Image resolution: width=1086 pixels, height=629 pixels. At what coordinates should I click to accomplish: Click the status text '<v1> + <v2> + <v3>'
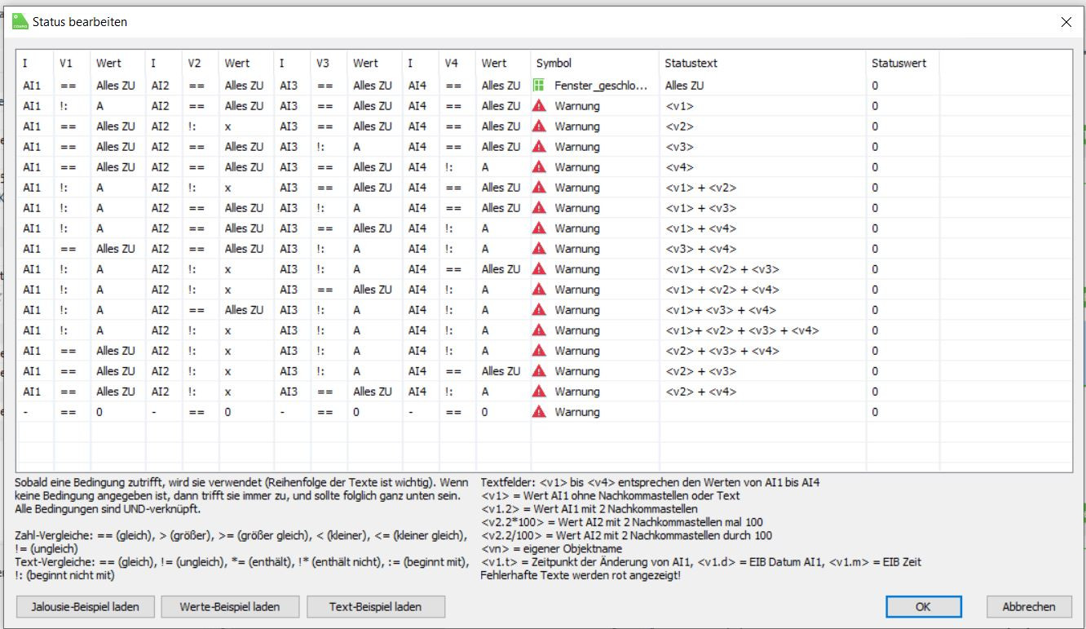[722, 268]
